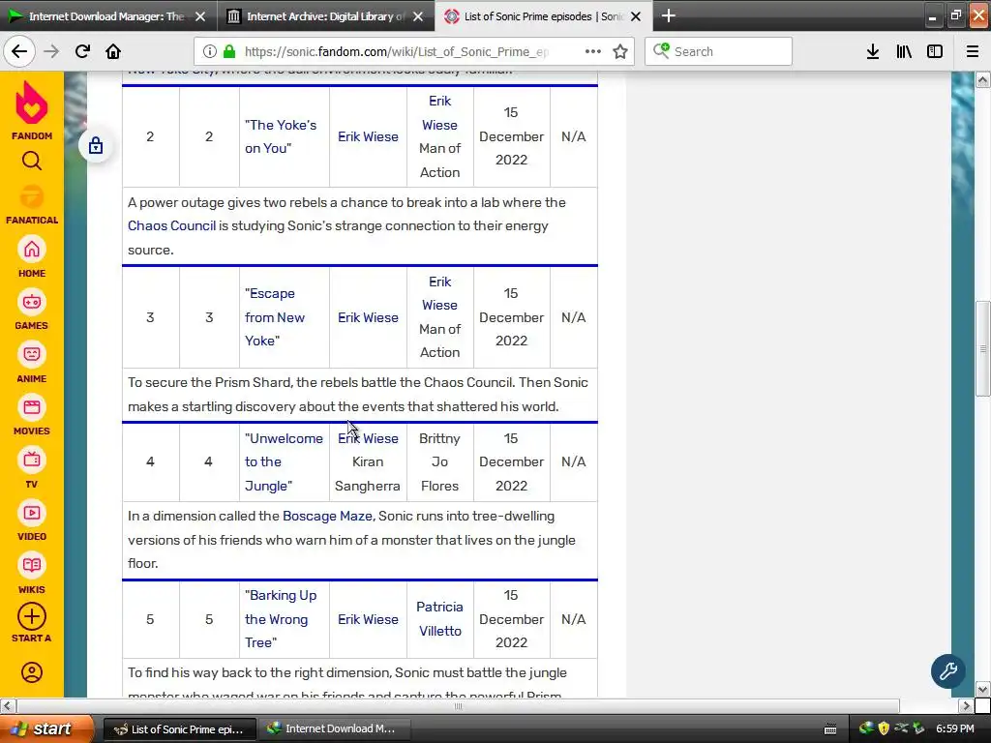The width and height of the screenshot is (991, 743).
Task: Follow the Boscage Maze link
Action: coord(327,516)
